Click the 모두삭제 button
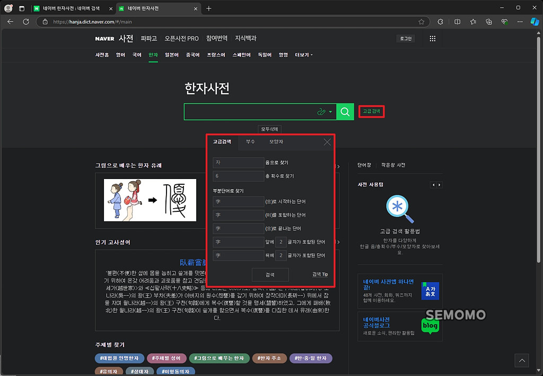Viewport: 543px width, 376px height. [269, 129]
